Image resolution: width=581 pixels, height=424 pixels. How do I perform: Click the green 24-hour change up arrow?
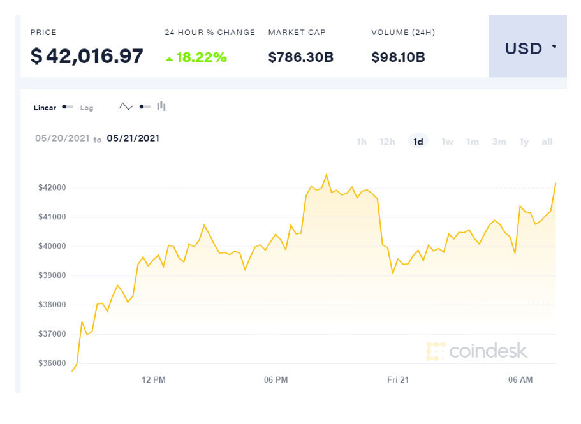coord(169,59)
